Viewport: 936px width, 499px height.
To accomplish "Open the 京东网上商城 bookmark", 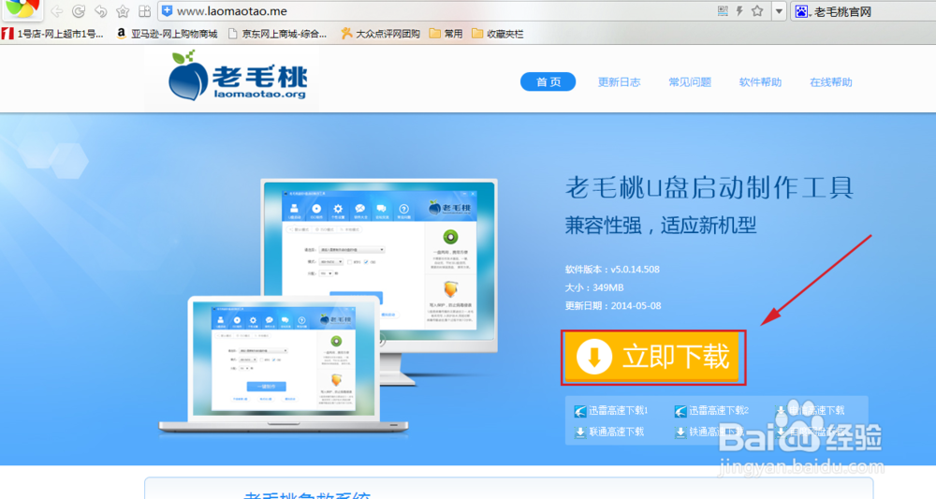I will 278,34.
